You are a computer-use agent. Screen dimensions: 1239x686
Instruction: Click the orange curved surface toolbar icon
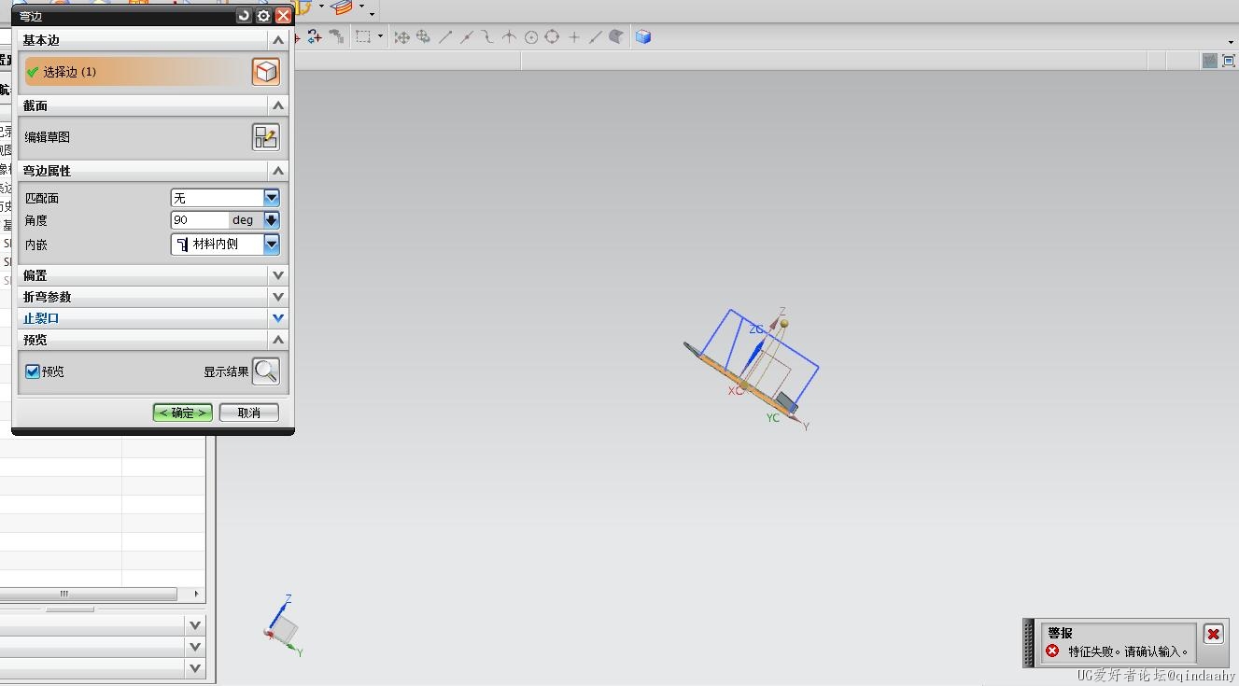[x=343, y=7]
